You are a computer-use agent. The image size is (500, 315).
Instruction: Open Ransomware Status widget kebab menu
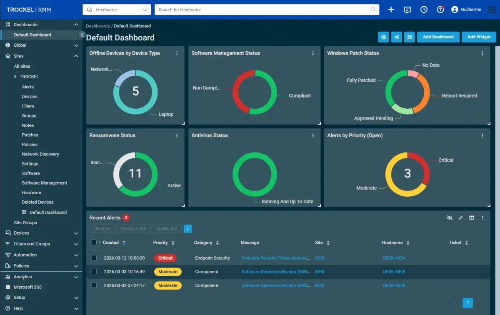click(x=177, y=135)
